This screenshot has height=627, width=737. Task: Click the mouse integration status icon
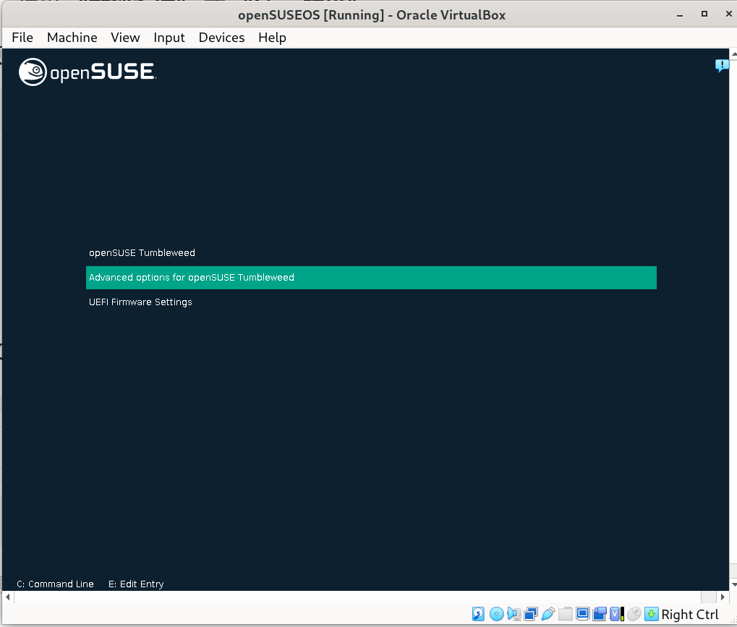634,614
